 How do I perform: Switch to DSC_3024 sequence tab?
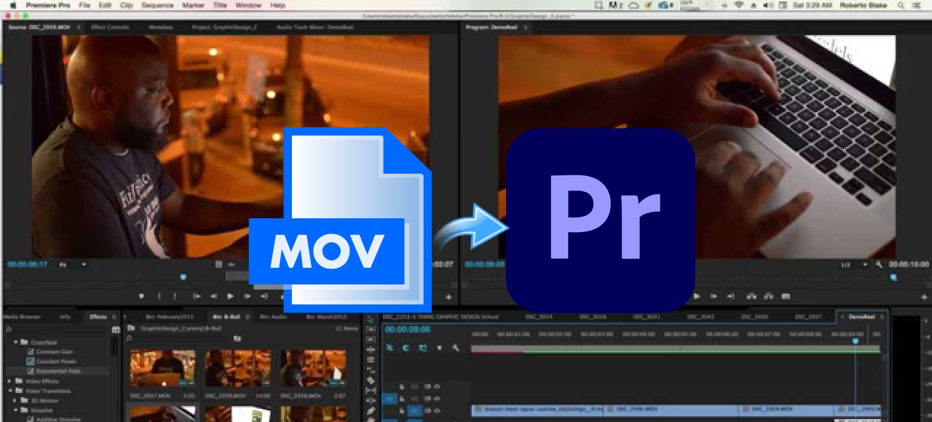pyautogui.click(x=539, y=317)
